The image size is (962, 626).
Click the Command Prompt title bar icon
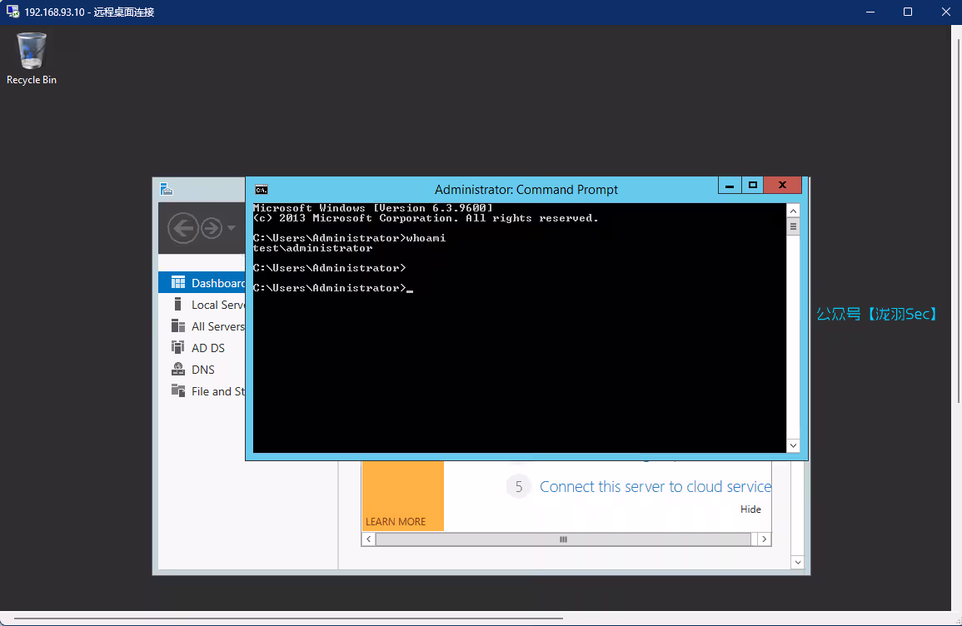(x=261, y=189)
